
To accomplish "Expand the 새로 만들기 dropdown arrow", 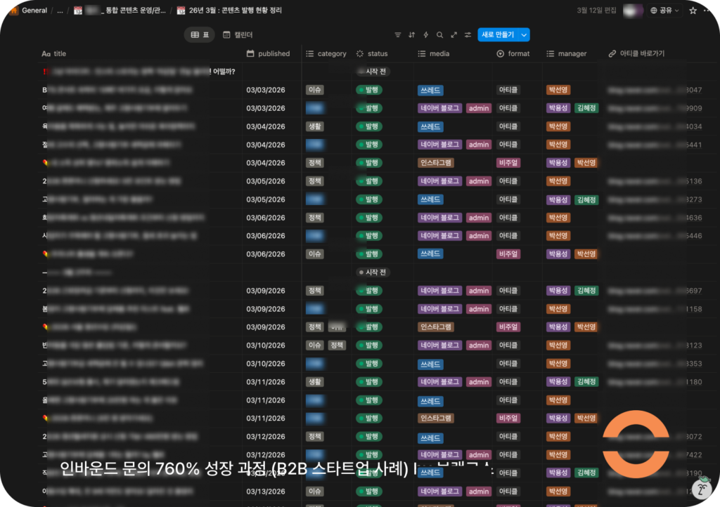I will coord(525,35).
